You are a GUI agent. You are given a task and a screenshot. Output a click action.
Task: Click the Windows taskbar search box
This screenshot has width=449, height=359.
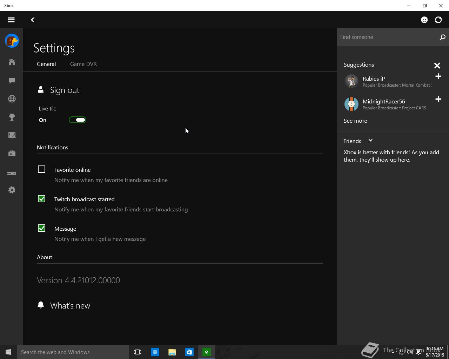(73, 352)
